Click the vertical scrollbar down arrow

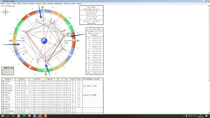209,113
